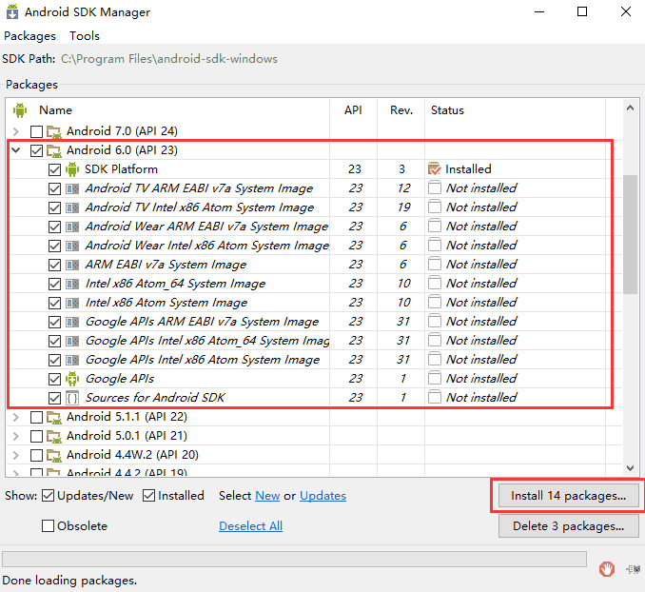This screenshot has width=645, height=592.
Task: Click system image icon for ARM EABI v7a System Image
Action: point(72,265)
